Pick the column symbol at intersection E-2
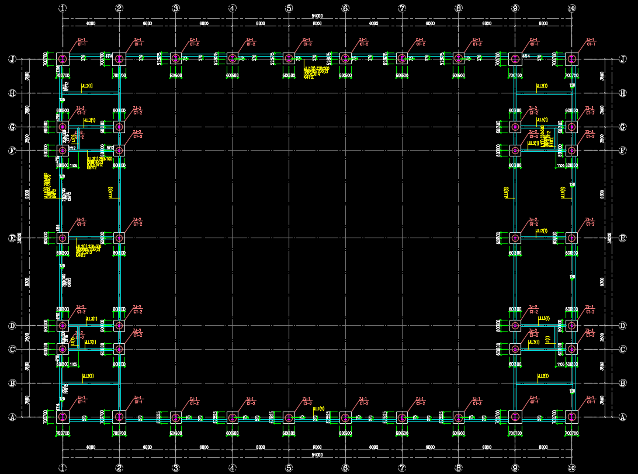The image size is (638, 474). pyautogui.click(x=119, y=238)
